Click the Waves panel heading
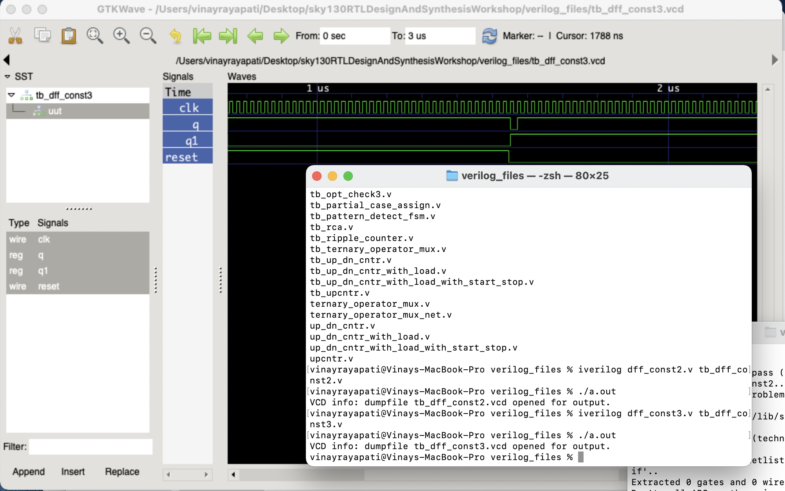 (242, 76)
